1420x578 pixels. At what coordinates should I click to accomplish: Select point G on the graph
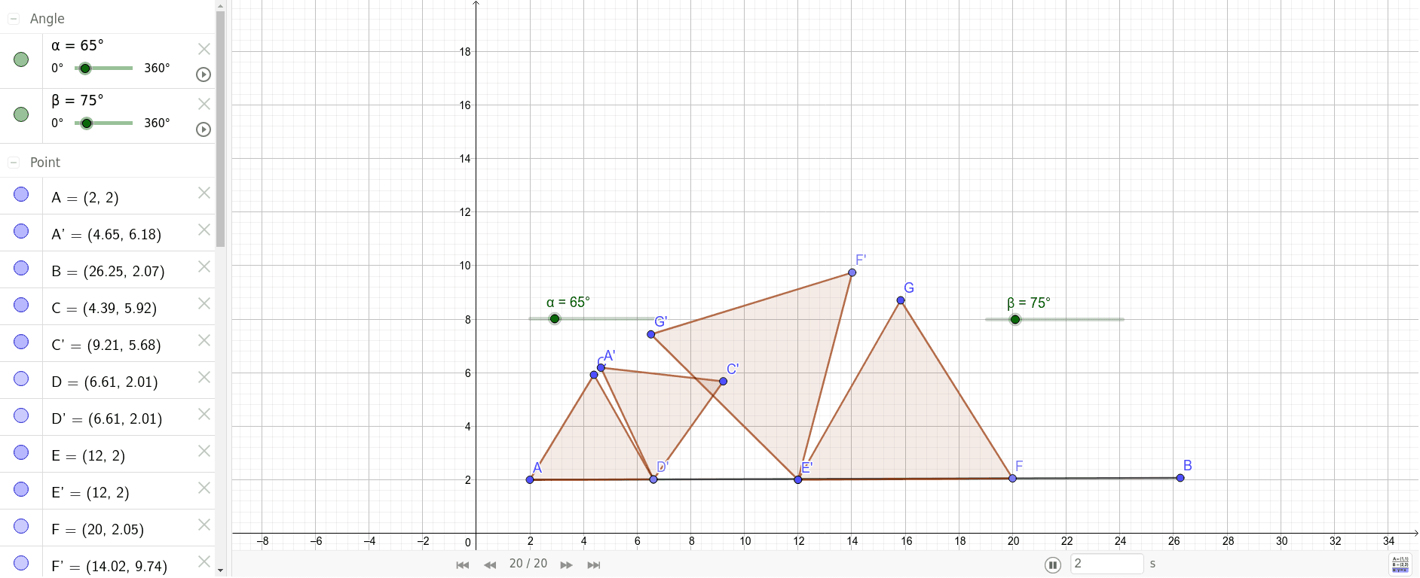(901, 300)
